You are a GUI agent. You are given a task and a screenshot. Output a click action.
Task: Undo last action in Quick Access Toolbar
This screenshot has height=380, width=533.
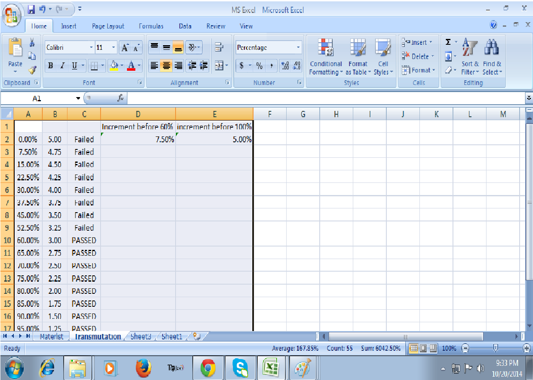42,8
